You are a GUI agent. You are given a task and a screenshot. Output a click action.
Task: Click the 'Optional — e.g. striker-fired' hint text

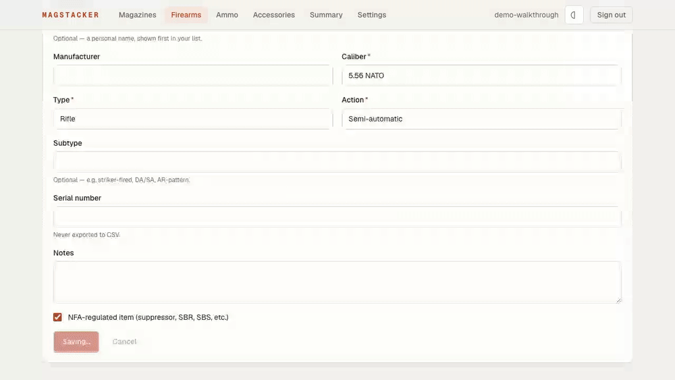point(122,180)
